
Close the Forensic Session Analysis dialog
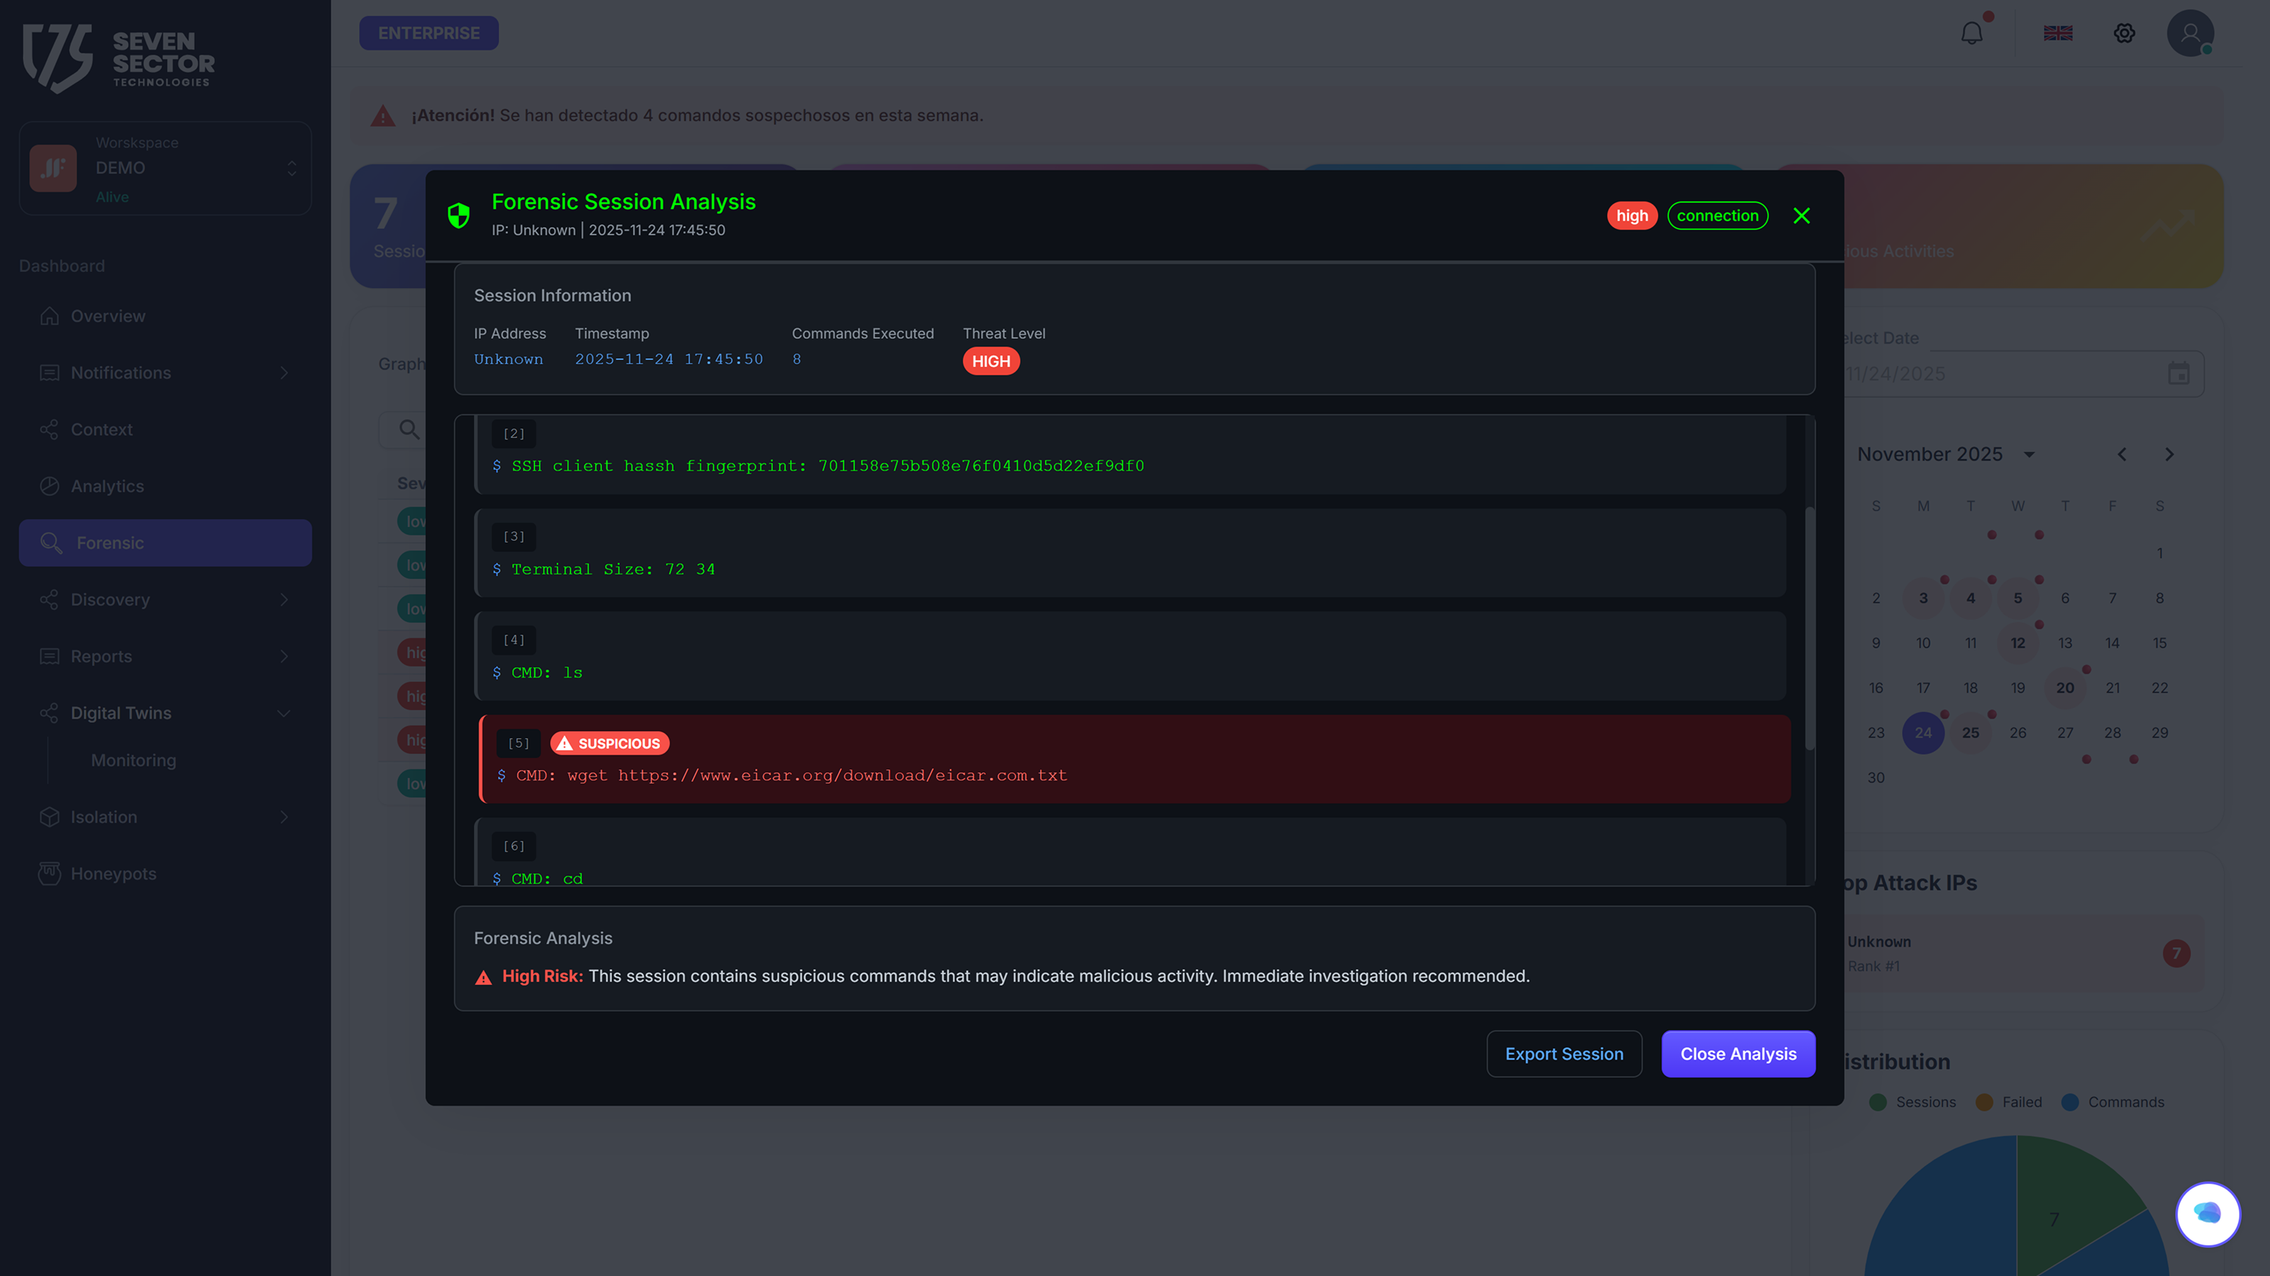coord(1801,216)
